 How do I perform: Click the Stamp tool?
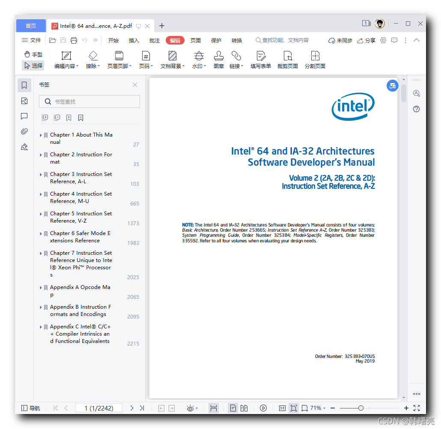click(218, 60)
